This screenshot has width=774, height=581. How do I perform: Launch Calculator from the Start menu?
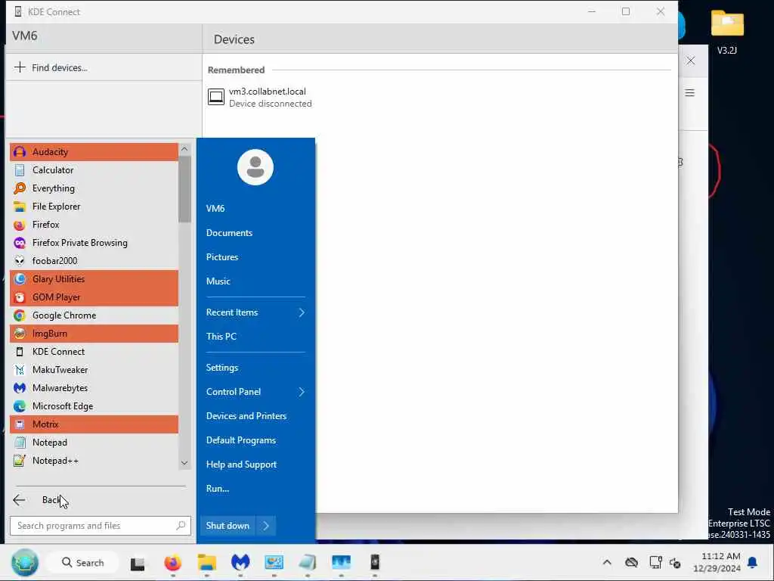94,170
